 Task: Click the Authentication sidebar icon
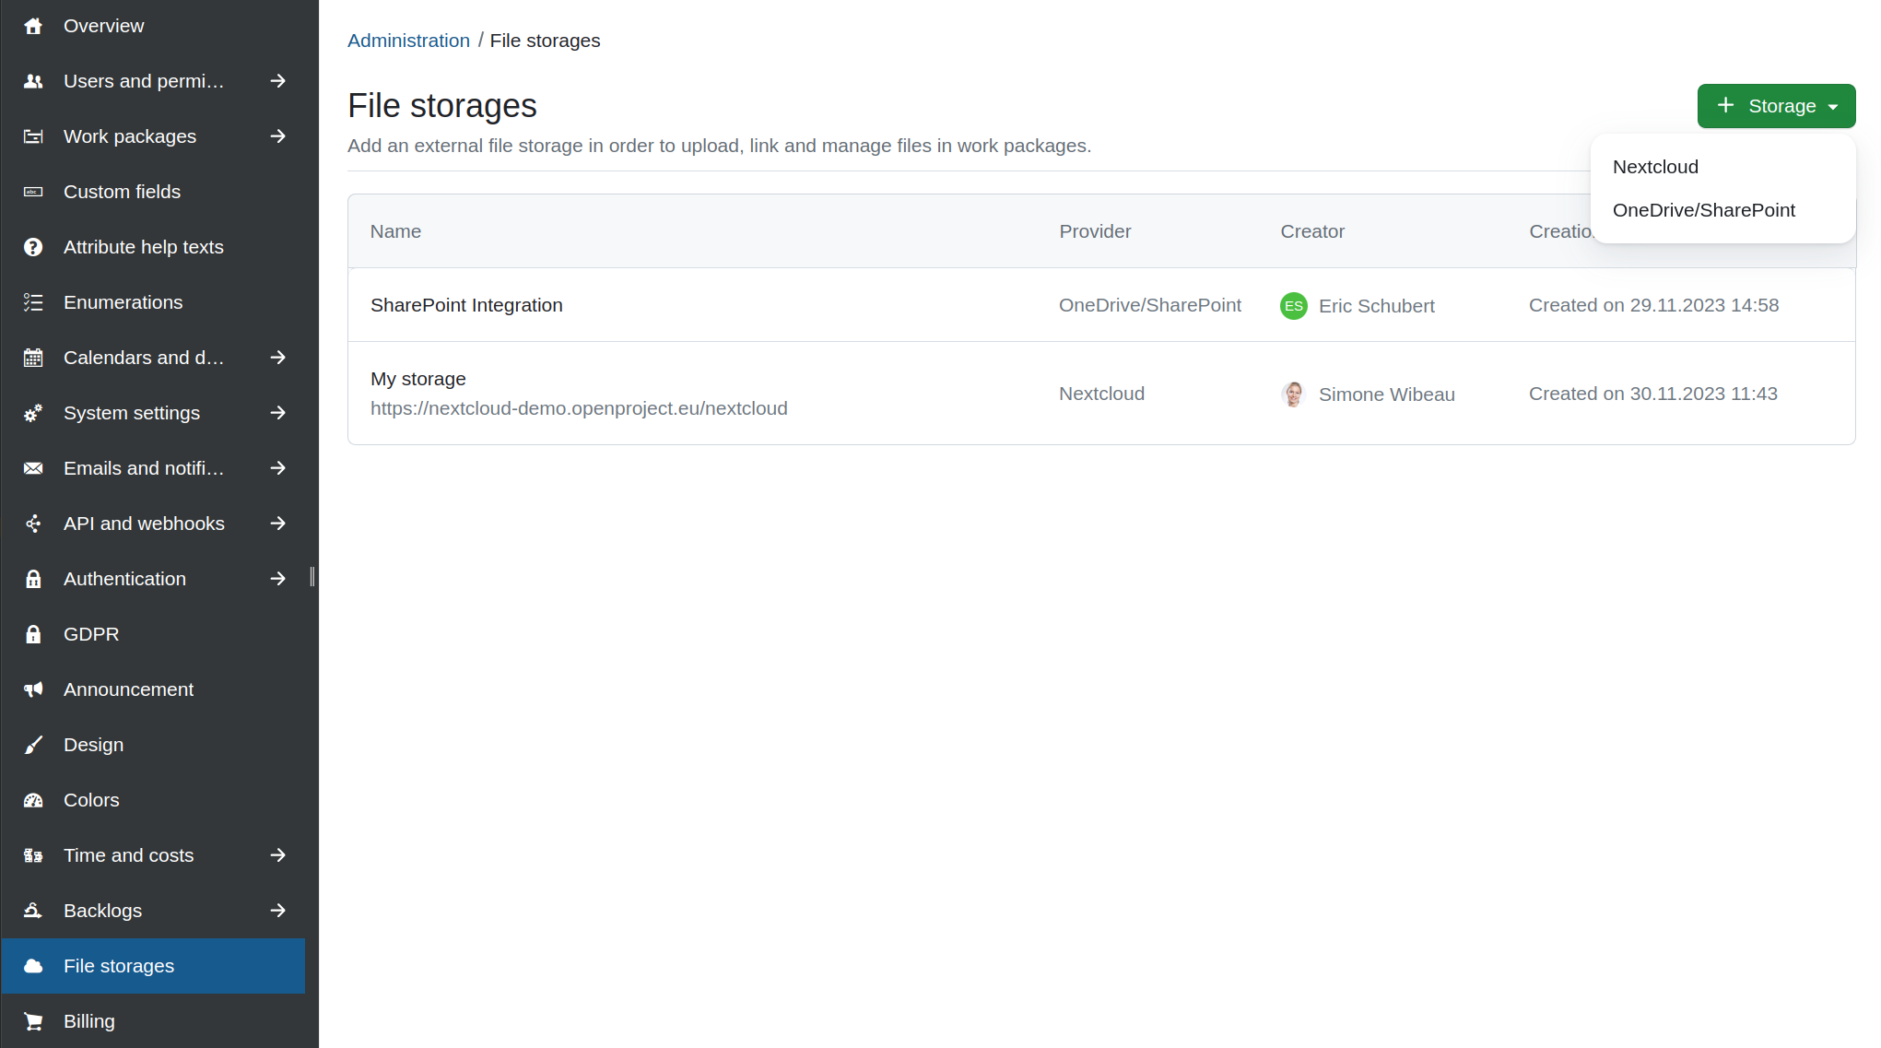tap(35, 577)
